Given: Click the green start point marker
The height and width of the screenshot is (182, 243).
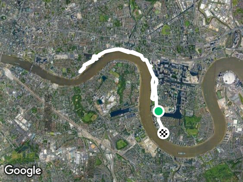Looking at the screenshot, I should click(158, 111).
